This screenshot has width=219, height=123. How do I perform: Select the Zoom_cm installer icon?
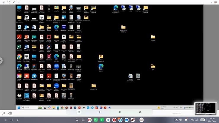pos(57,67)
